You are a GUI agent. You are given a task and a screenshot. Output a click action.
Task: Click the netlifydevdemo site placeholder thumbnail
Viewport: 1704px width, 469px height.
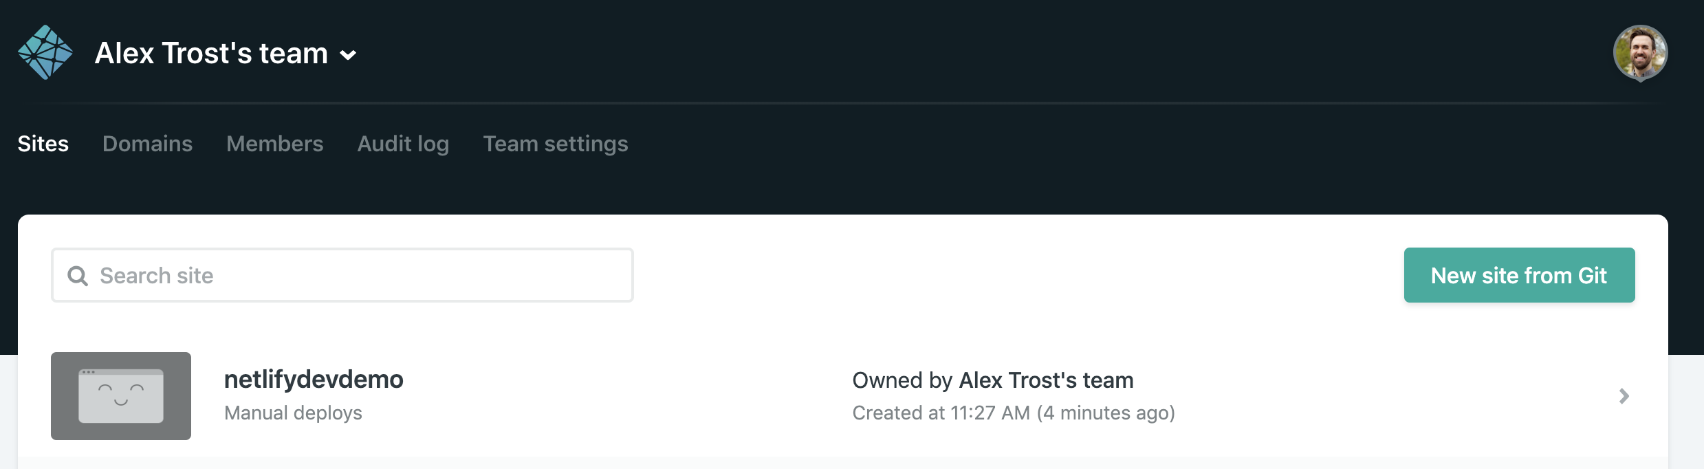[121, 396]
